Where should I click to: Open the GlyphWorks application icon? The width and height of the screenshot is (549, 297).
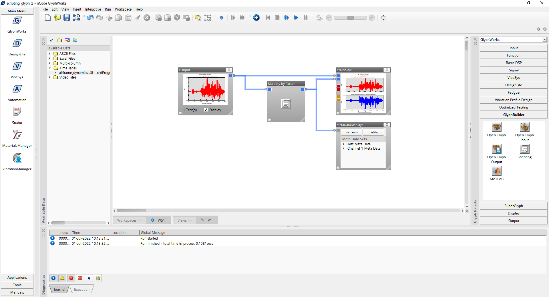point(17,21)
